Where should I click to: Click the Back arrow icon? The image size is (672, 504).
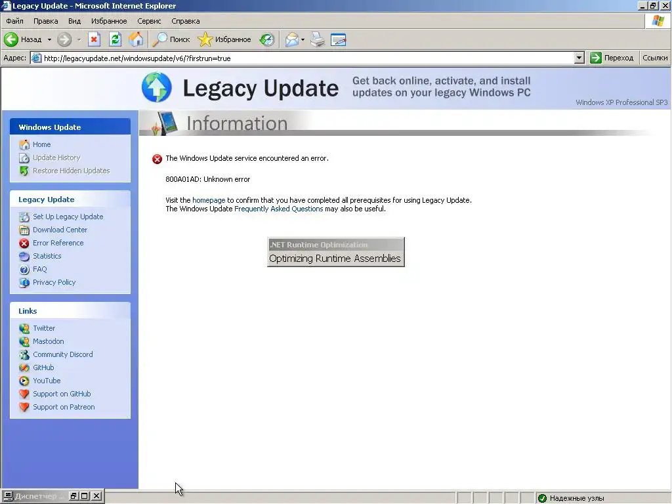(11, 39)
